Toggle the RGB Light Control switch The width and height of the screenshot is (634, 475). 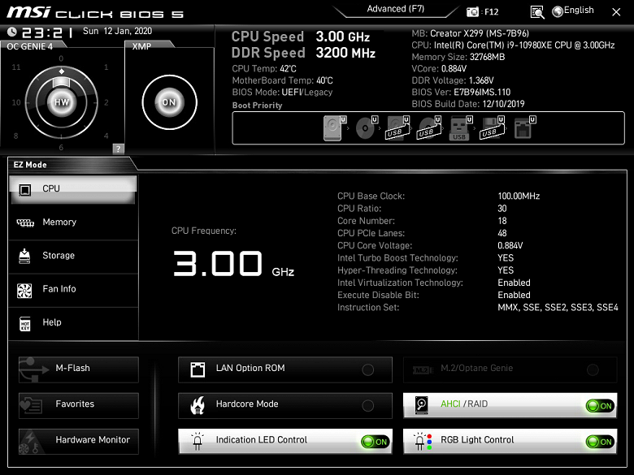click(x=601, y=442)
